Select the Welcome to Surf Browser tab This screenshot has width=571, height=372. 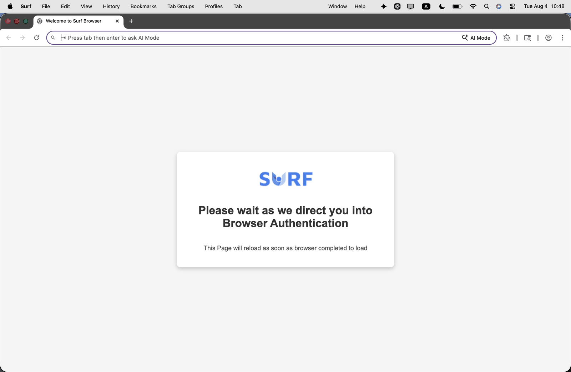79,21
